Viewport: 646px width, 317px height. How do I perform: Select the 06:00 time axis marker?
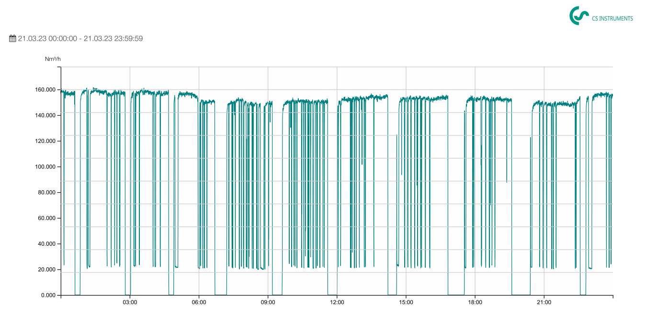click(x=199, y=303)
